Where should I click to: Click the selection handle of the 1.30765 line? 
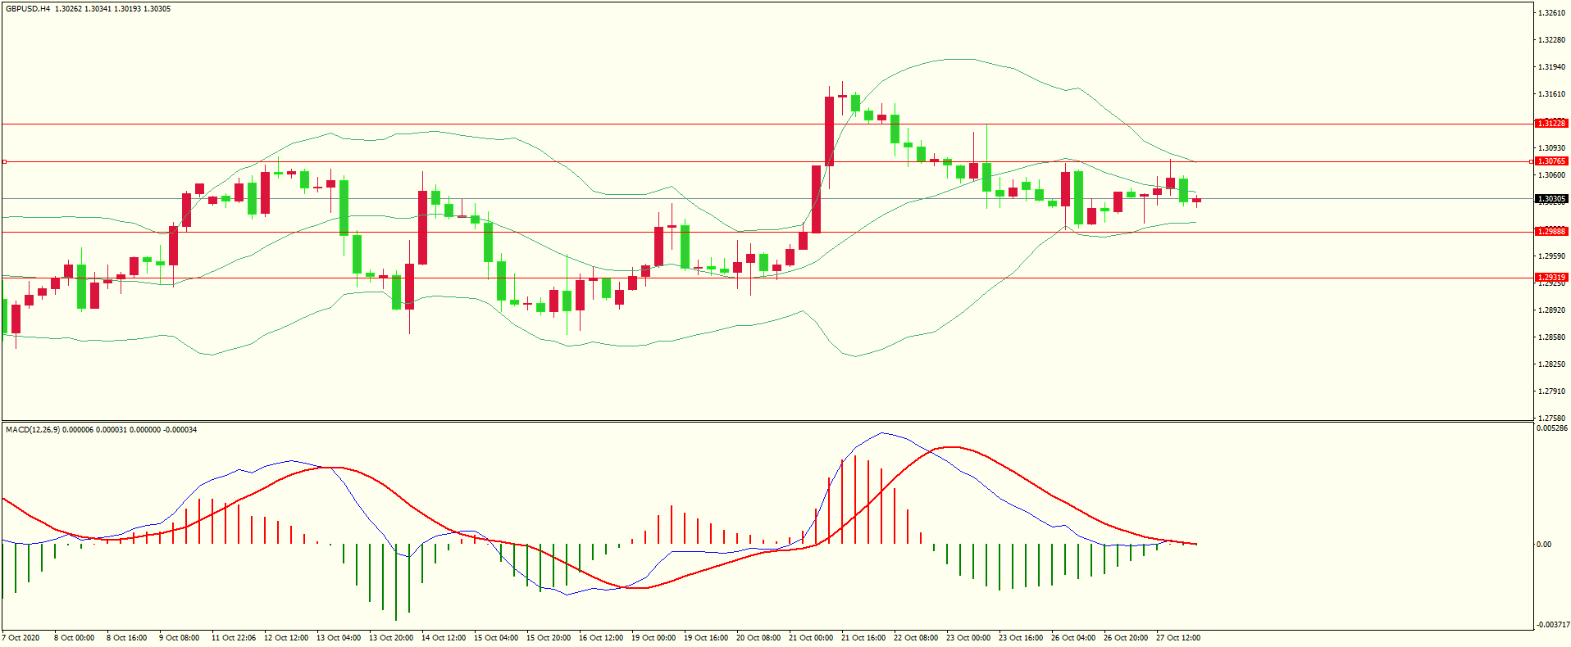point(4,161)
